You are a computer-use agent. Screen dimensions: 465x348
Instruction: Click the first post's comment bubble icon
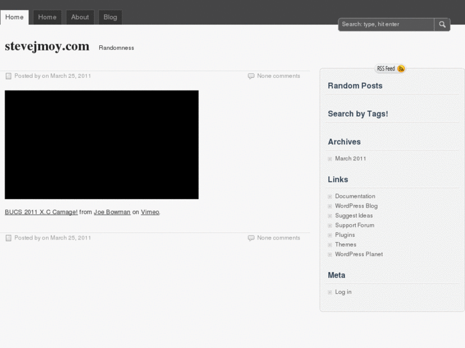pyautogui.click(x=251, y=76)
